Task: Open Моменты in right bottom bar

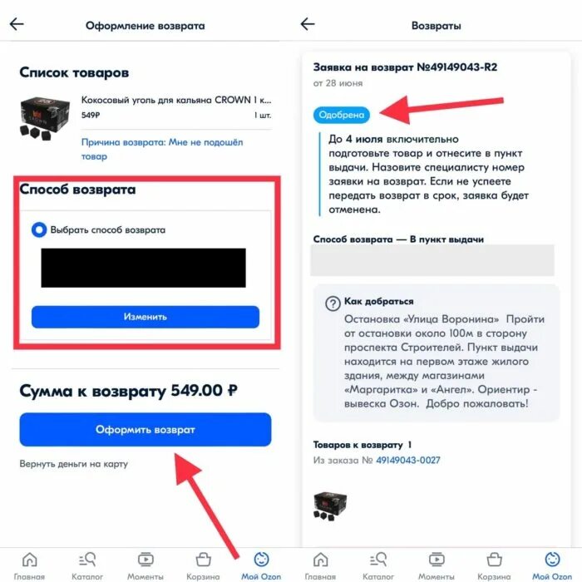Action: click(436, 566)
